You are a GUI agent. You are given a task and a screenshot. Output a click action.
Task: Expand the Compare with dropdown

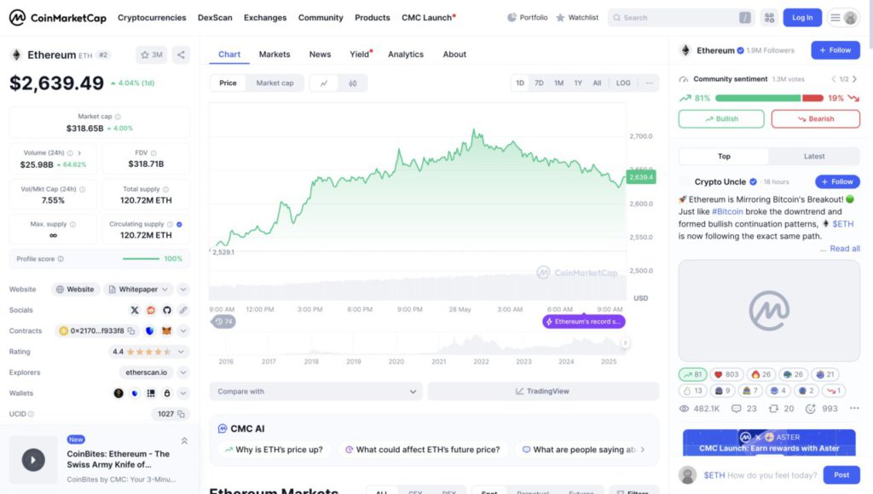click(x=315, y=392)
